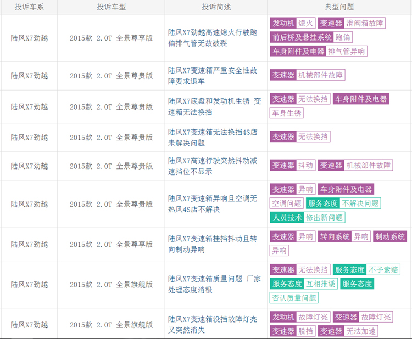Open complaint 高速行驶突然抖动减速挡位不显示
This screenshot has width=412, height=339.
coord(213,166)
